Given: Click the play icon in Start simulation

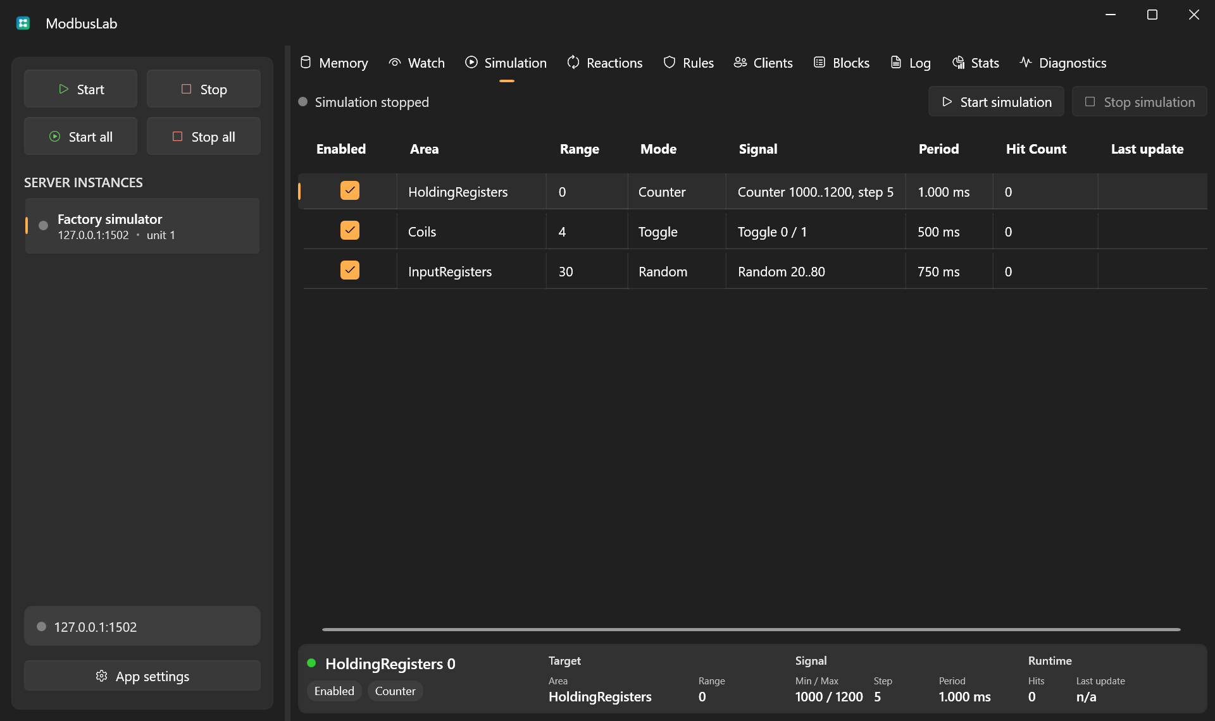Looking at the screenshot, I should [x=947, y=102].
